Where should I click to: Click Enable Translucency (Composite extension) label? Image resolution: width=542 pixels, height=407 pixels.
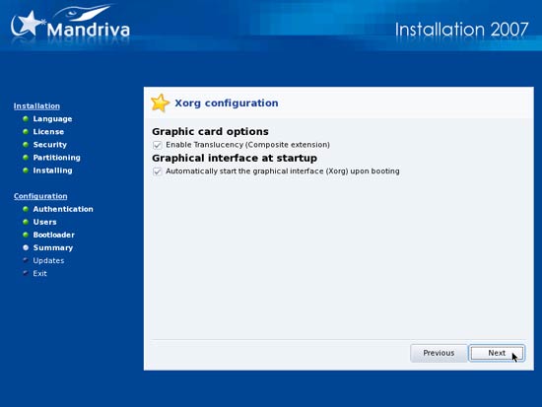247,145
